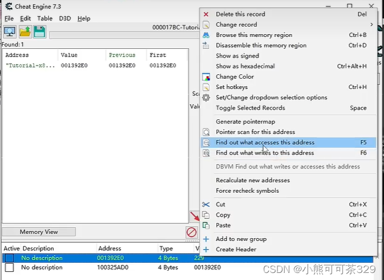Choose Show as signed
Image resolution: width=384 pixels, height=280 pixels.
pyautogui.click(x=288, y=56)
